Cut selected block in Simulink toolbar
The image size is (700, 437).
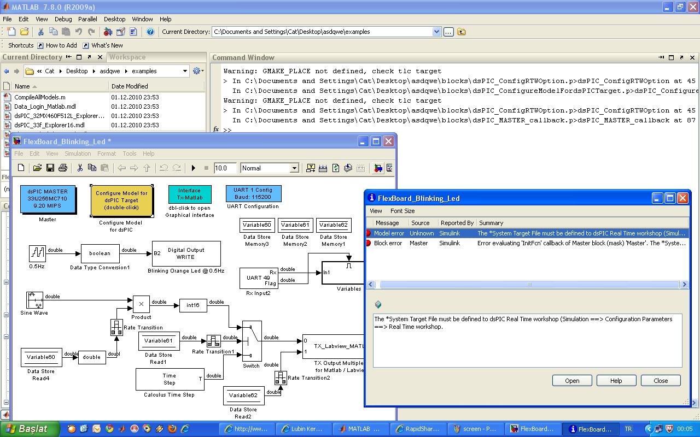click(79, 168)
